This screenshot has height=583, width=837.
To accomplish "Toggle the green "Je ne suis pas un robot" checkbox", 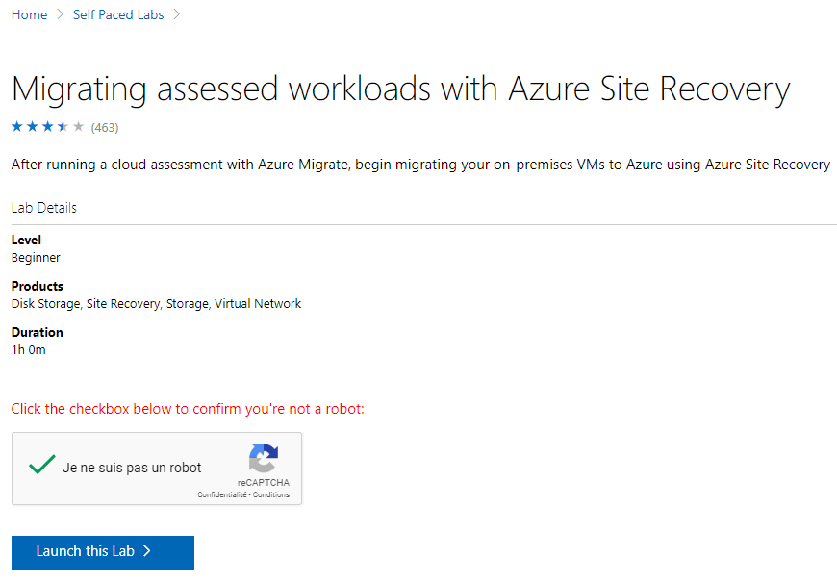I will 42,465.
